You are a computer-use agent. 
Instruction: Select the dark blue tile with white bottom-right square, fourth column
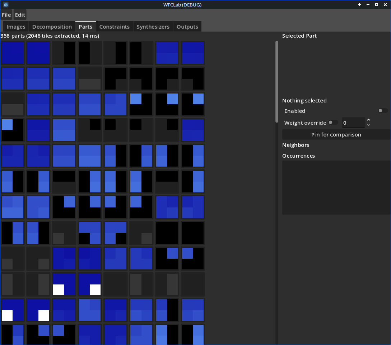point(90,284)
